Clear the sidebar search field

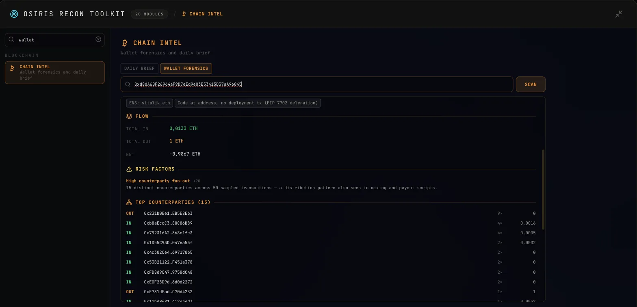tap(98, 39)
